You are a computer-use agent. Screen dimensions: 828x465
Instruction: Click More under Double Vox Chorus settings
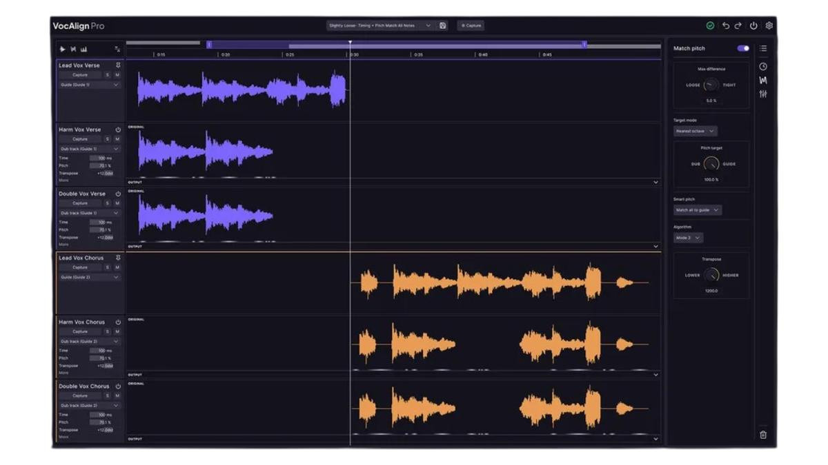pyautogui.click(x=63, y=437)
